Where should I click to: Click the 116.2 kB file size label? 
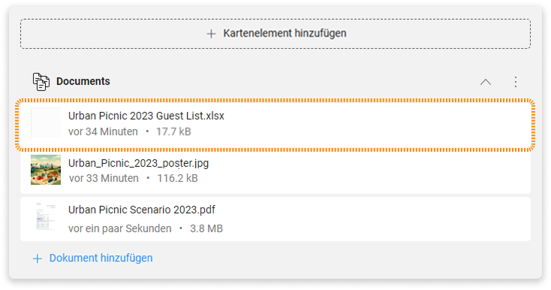pos(177,178)
